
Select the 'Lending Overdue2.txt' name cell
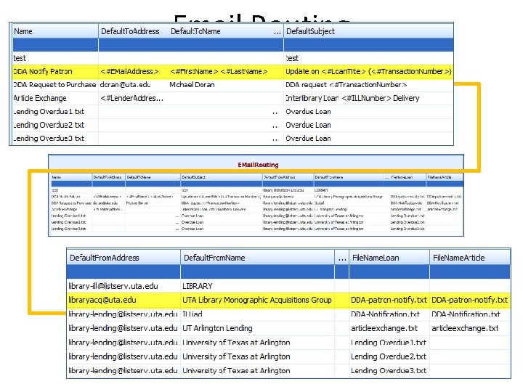55,125
